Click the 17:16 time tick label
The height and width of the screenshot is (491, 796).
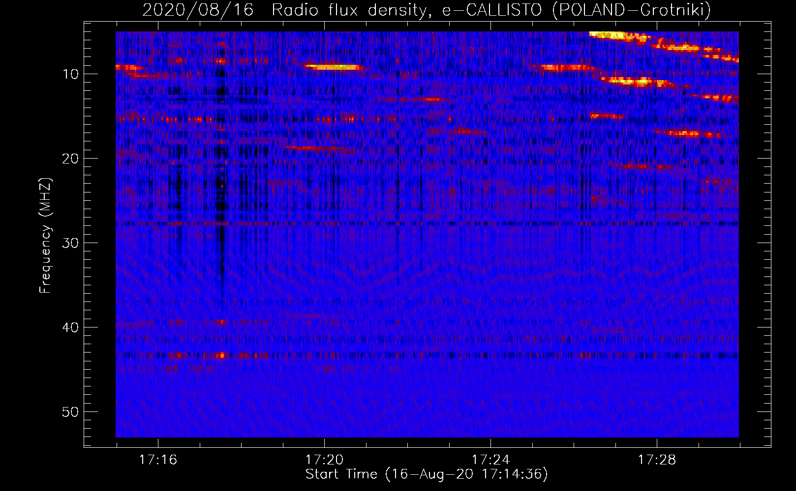[x=158, y=460]
